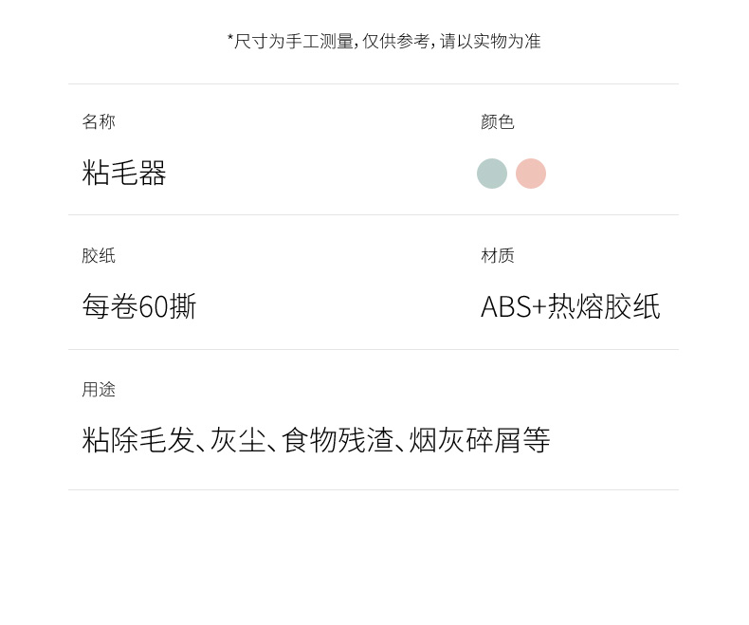Screen dimensions: 749x625
Task: Click 请以实物为准 in the top note
Action: pyautogui.click(x=490, y=41)
